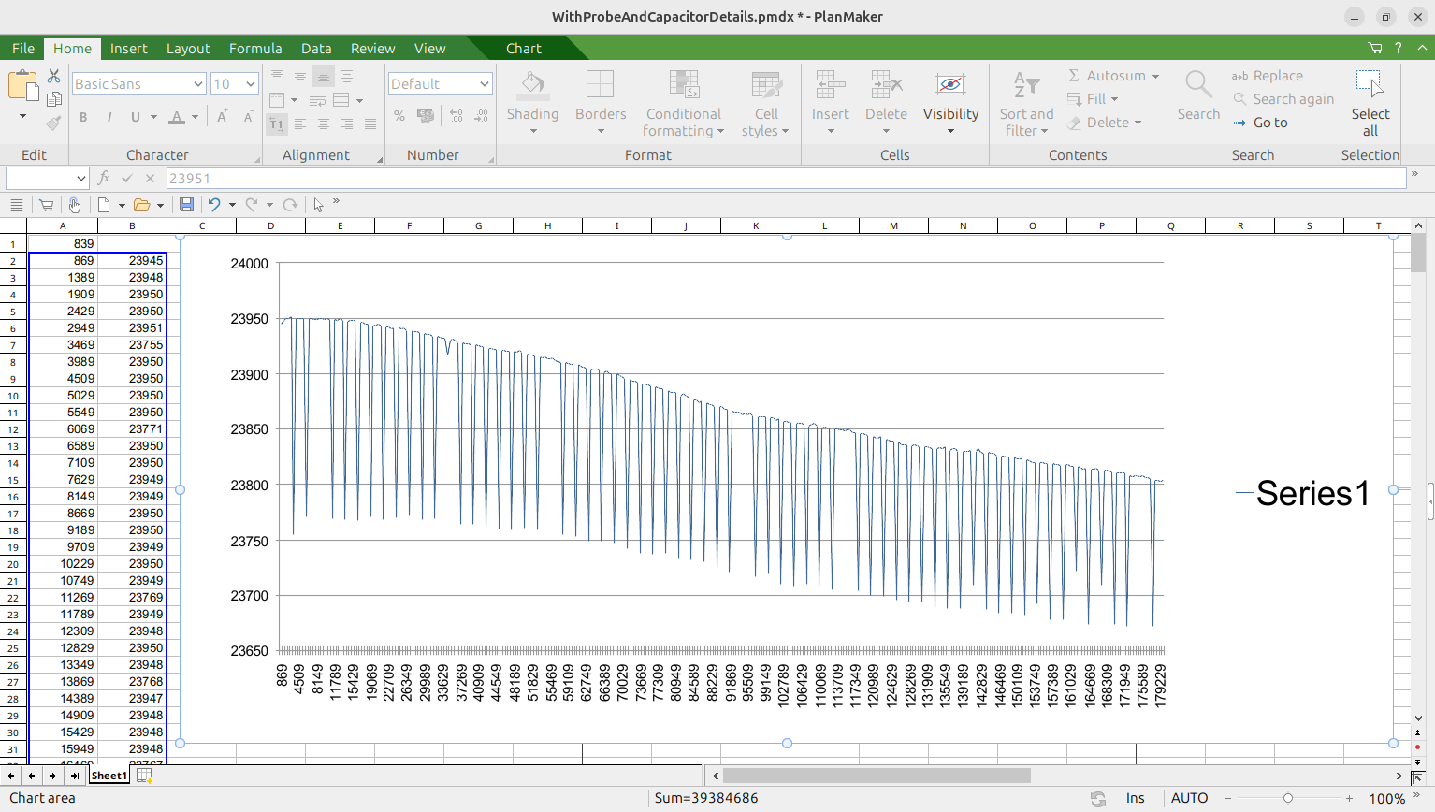Image resolution: width=1435 pixels, height=812 pixels.
Task: Click the currency format coins icon
Action: coord(426,116)
